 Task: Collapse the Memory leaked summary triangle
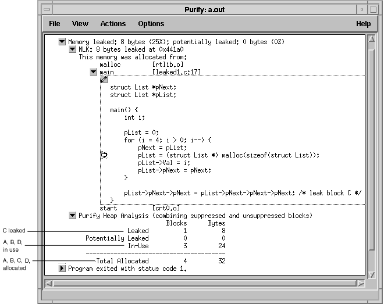click(62, 42)
